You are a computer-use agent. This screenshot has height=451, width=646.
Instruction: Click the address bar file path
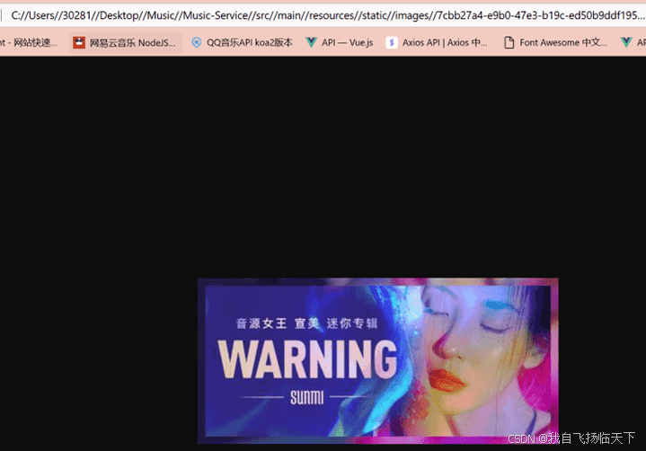[327, 15]
